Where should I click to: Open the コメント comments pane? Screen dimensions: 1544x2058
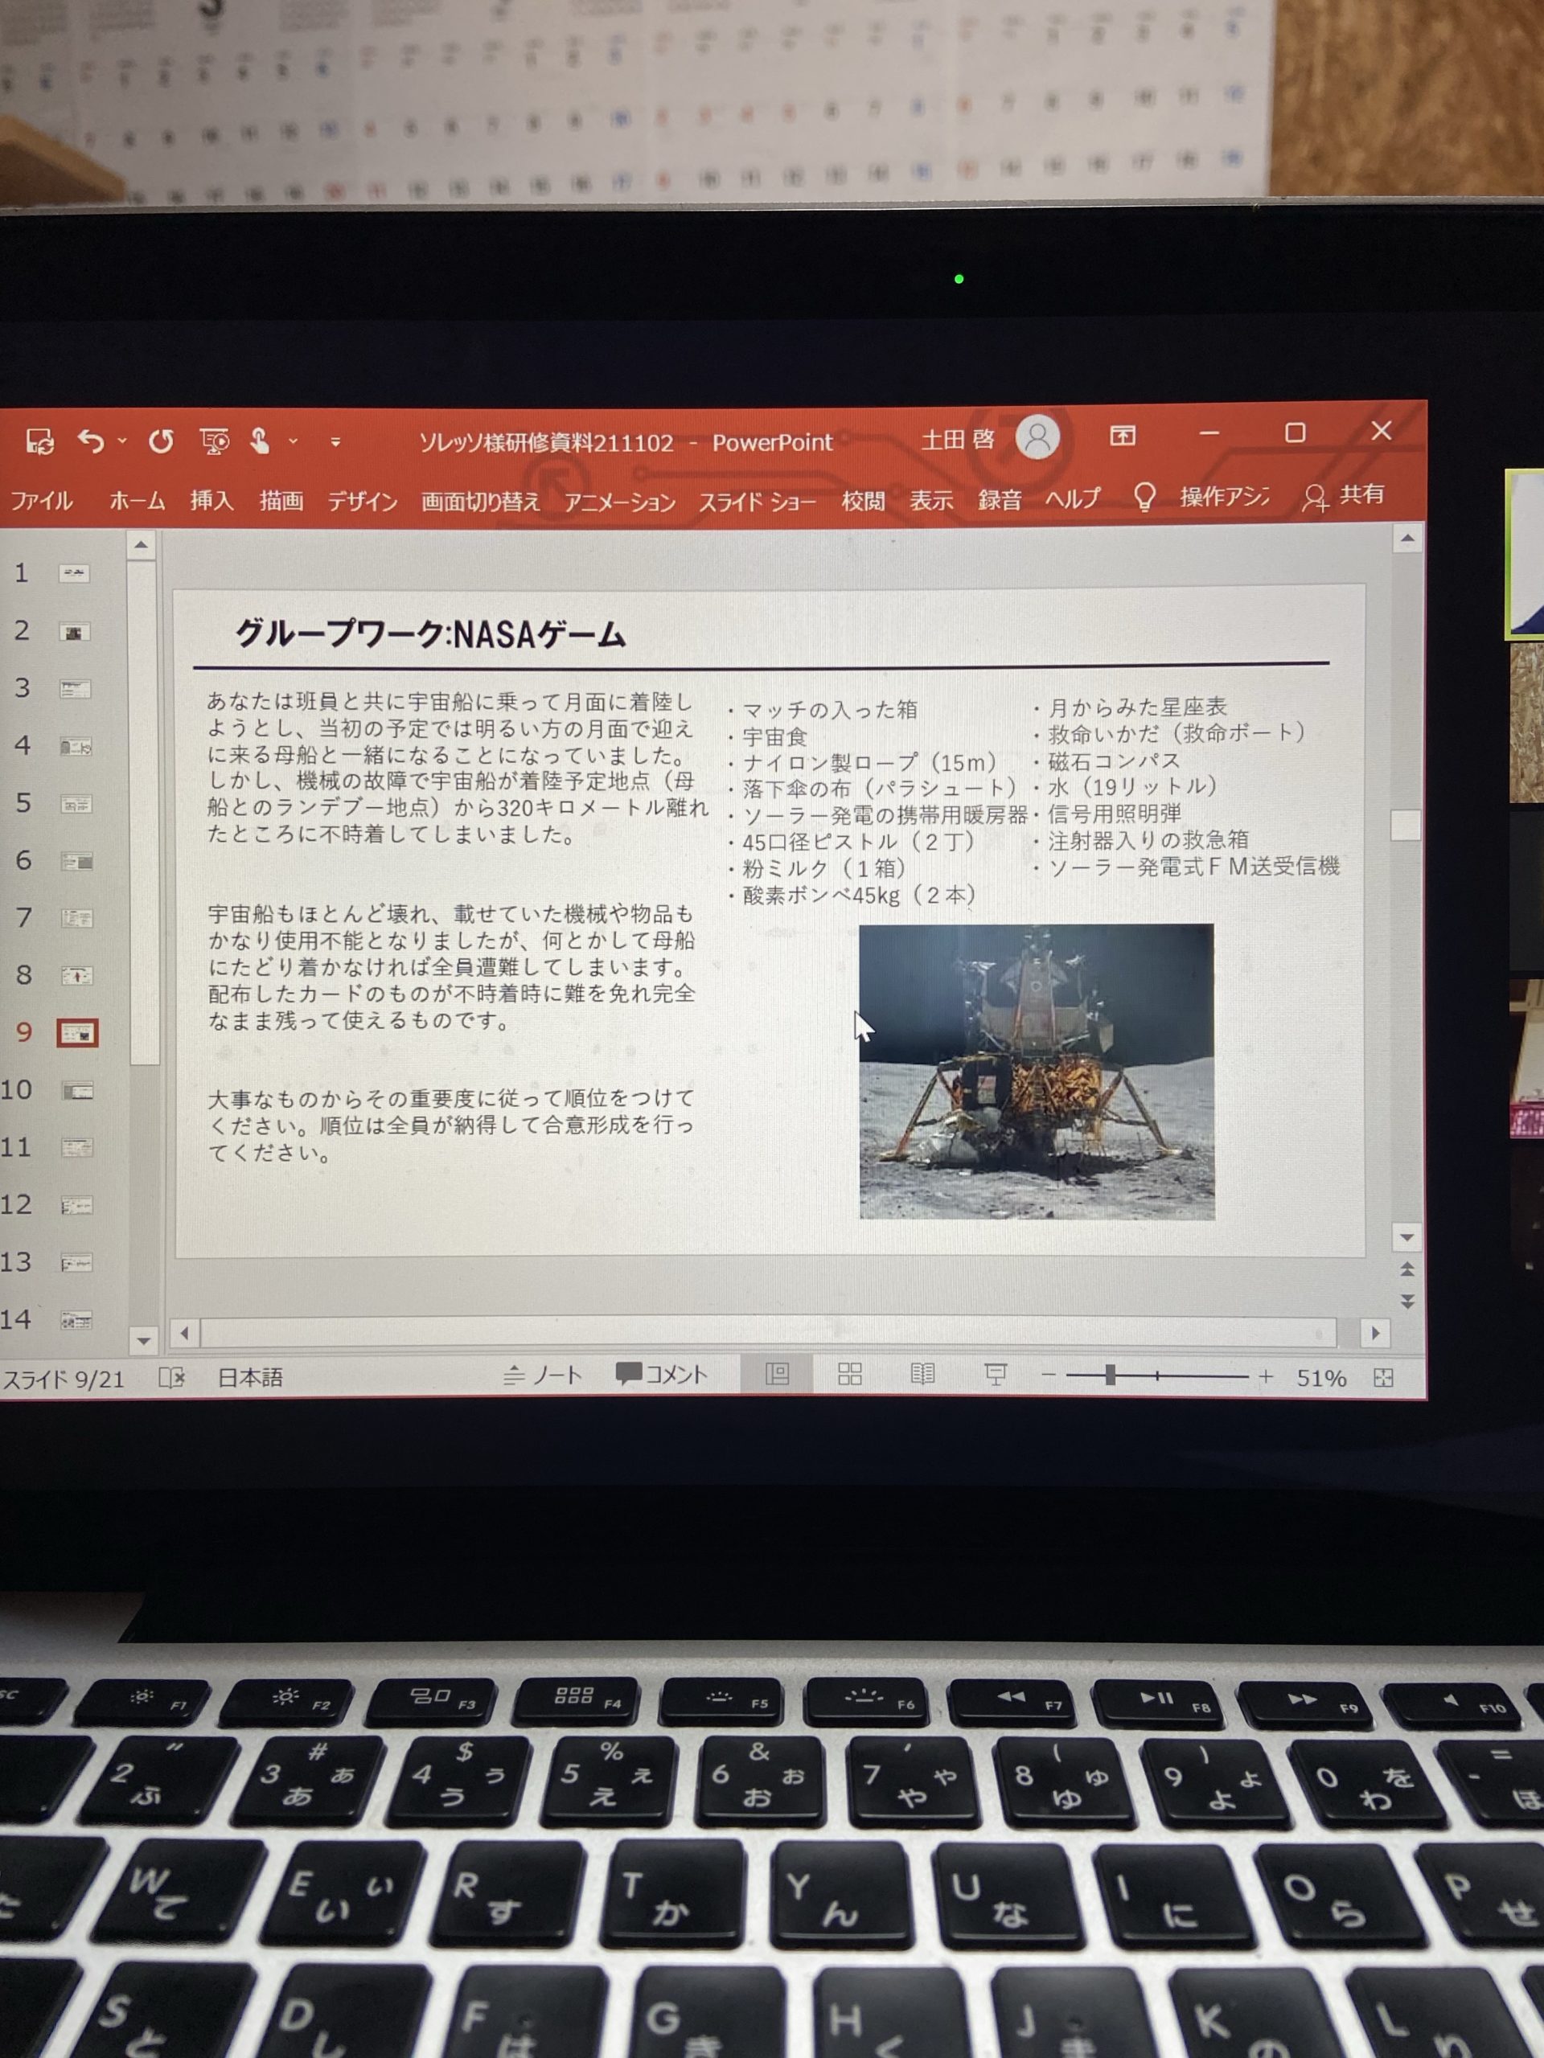[x=663, y=1374]
